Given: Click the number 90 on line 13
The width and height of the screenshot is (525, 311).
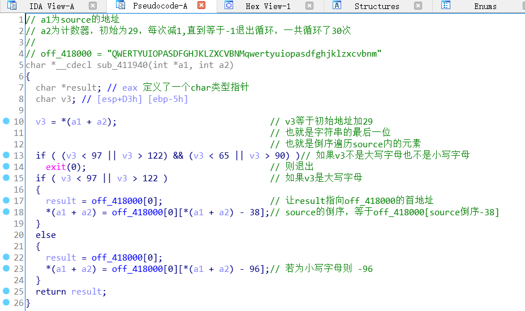Looking at the screenshot, I should coord(280,156).
